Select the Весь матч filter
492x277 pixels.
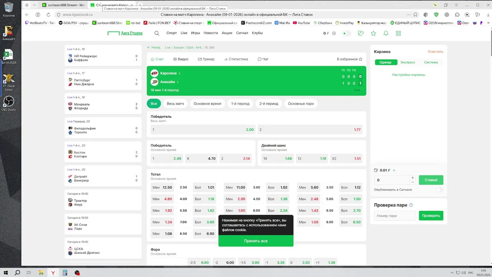click(x=175, y=103)
